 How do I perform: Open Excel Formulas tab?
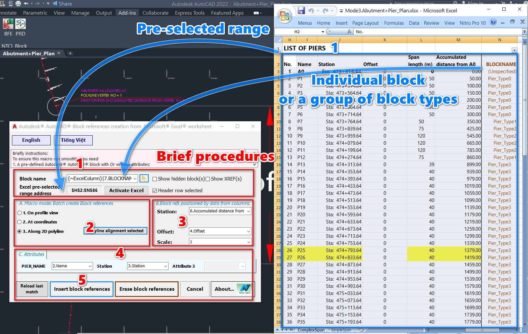394,23
